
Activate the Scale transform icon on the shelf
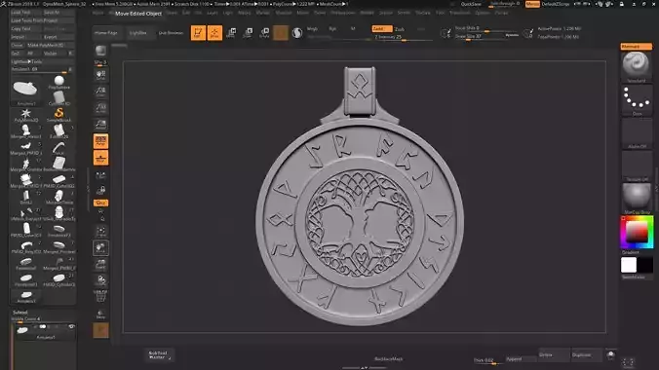click(248, 33)
